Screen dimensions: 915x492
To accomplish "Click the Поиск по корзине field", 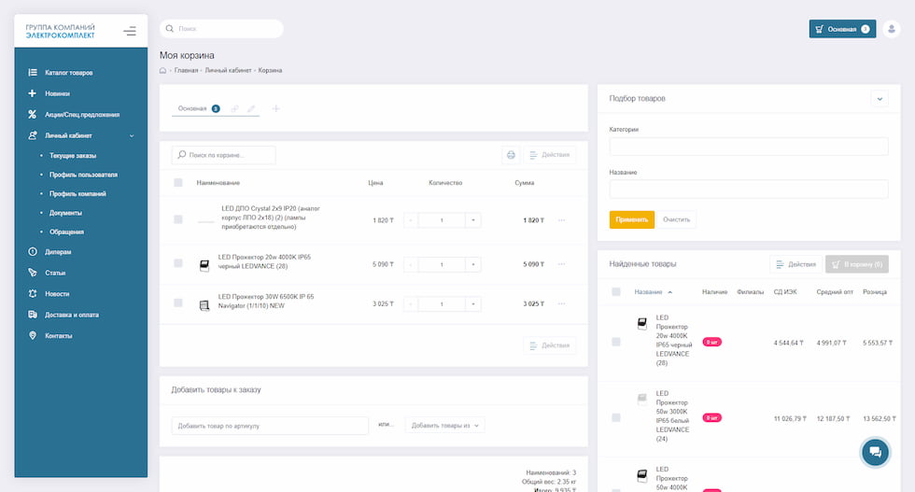I will click(x=223, y=155).
